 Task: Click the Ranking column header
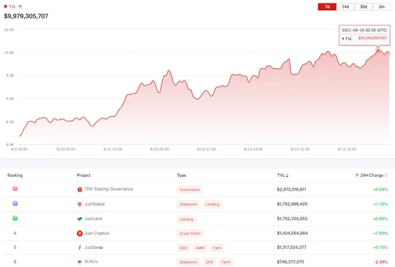coord(15,175)
